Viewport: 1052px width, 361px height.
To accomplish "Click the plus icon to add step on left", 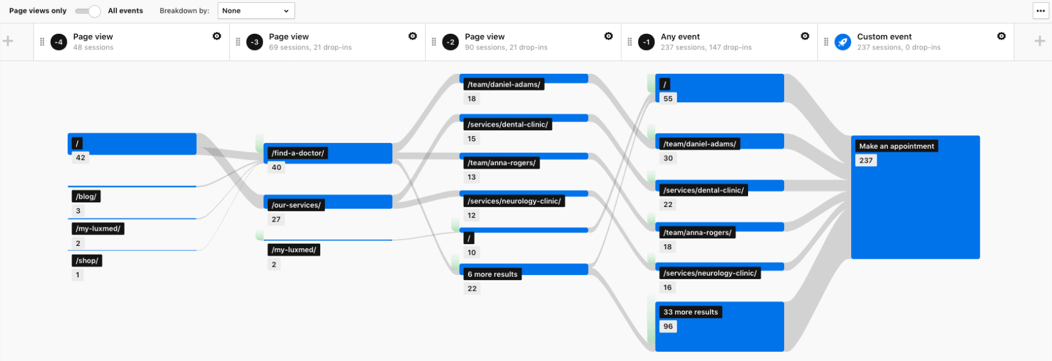I will (x=8, y=41).
